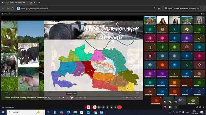Screen dimensions: 206x115
Task: Click the zoom magnifier icon in address bar
Action: [155, 8]
